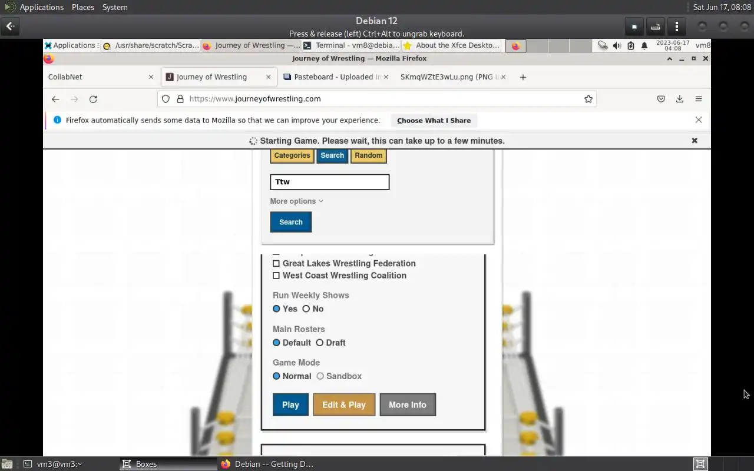Switch to vm3@vm3 terminal in the taskbar
Screen dimensions: 754x471
click(x=70, y=464)
